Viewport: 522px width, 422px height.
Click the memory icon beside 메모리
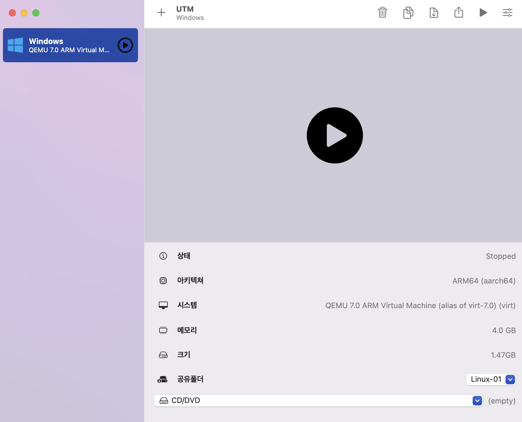[163, 330]
